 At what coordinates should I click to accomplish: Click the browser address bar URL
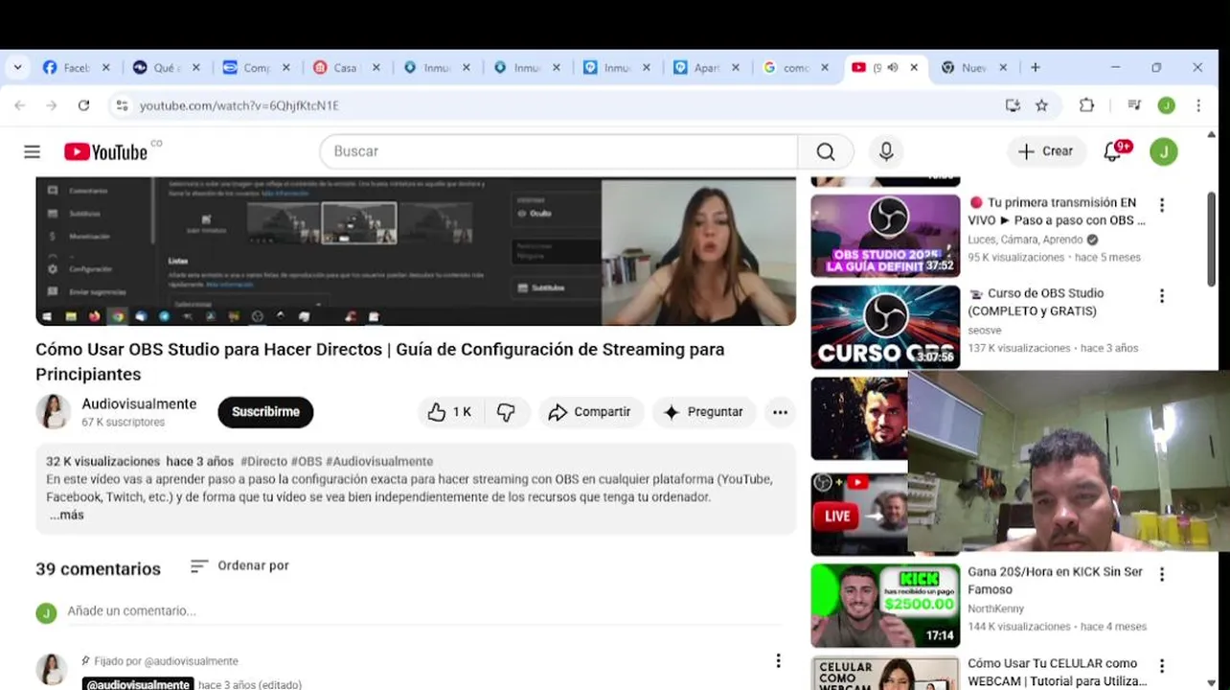pyautogui.click(x=239, y=105)
